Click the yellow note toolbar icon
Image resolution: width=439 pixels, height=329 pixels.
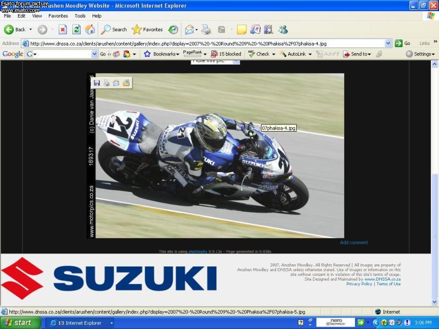pyautogui.click(x=241, y=30)
